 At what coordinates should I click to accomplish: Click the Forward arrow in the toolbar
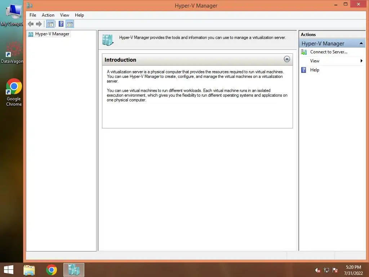(39, 24)
